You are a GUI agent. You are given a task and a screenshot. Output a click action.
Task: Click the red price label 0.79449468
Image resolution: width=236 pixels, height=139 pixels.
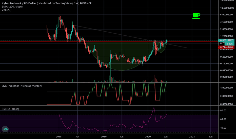226,47
